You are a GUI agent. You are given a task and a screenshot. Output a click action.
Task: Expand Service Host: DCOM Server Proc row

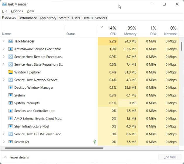pos(4,134)
